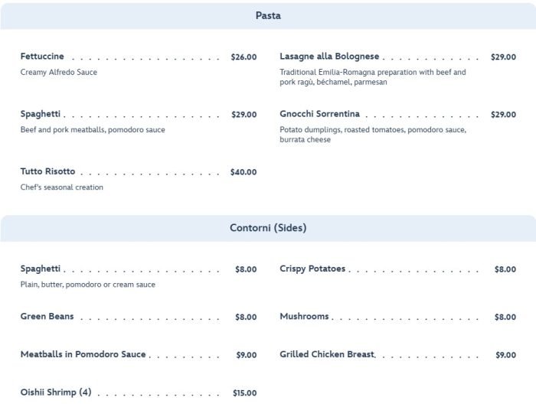Click the "Plain, butter, pomodoro" Spaghetti description
The image size is (536, 420).
pos(87,285)
